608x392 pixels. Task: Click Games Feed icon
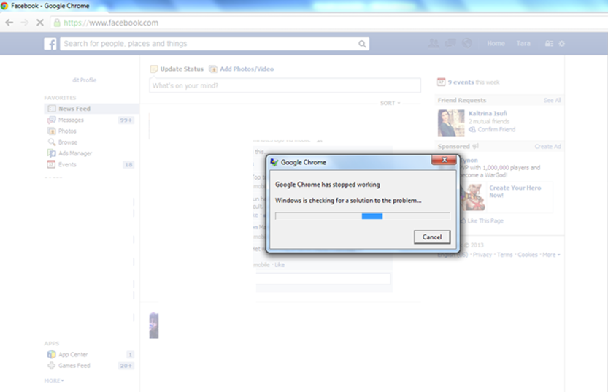[52, 366]
